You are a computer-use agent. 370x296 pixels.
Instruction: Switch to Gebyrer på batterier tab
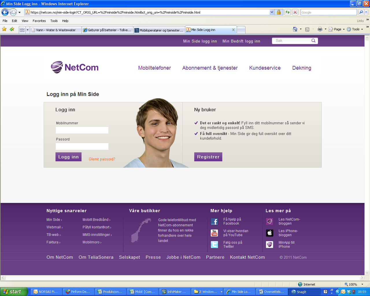pos(108,30)
